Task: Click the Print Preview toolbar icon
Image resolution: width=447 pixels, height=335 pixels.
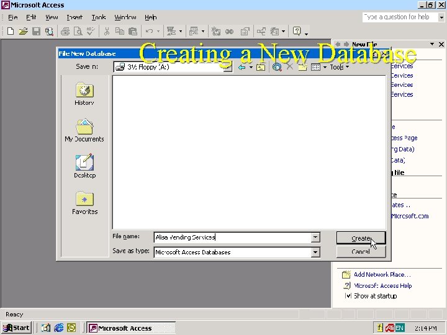Action: tap(78, 31)
